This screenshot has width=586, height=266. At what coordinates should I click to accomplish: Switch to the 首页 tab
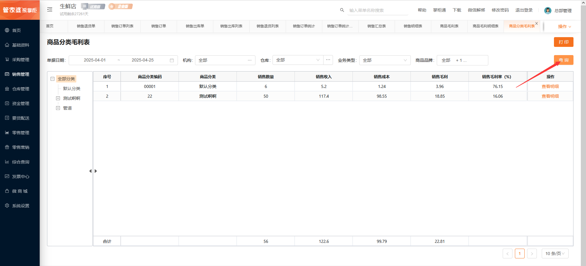tap(50, 26)
